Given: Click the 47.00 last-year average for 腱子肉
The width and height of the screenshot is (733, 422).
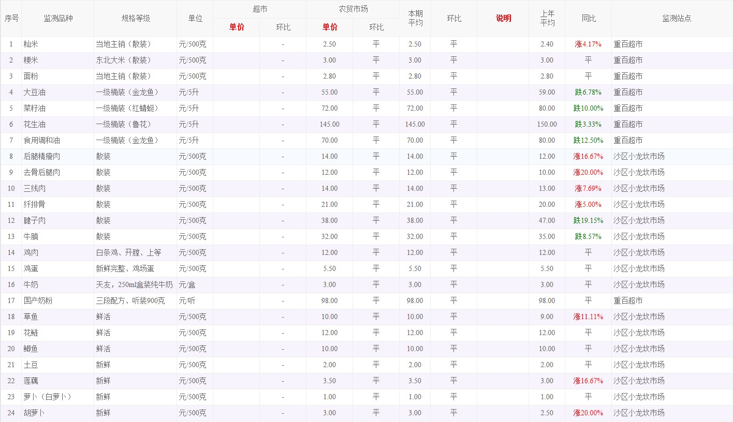Looking at the screenshot, I should tap(547, 221).
